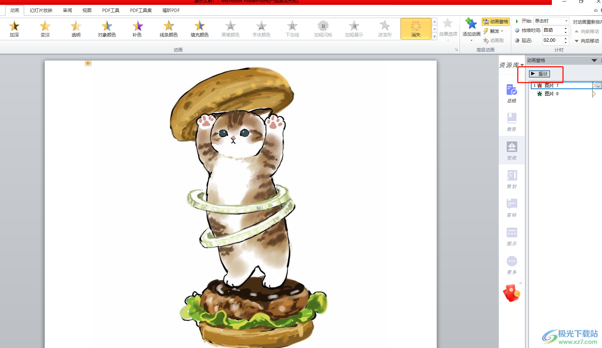Open the 添加动画 dropdown arrow

coord(471,41)
